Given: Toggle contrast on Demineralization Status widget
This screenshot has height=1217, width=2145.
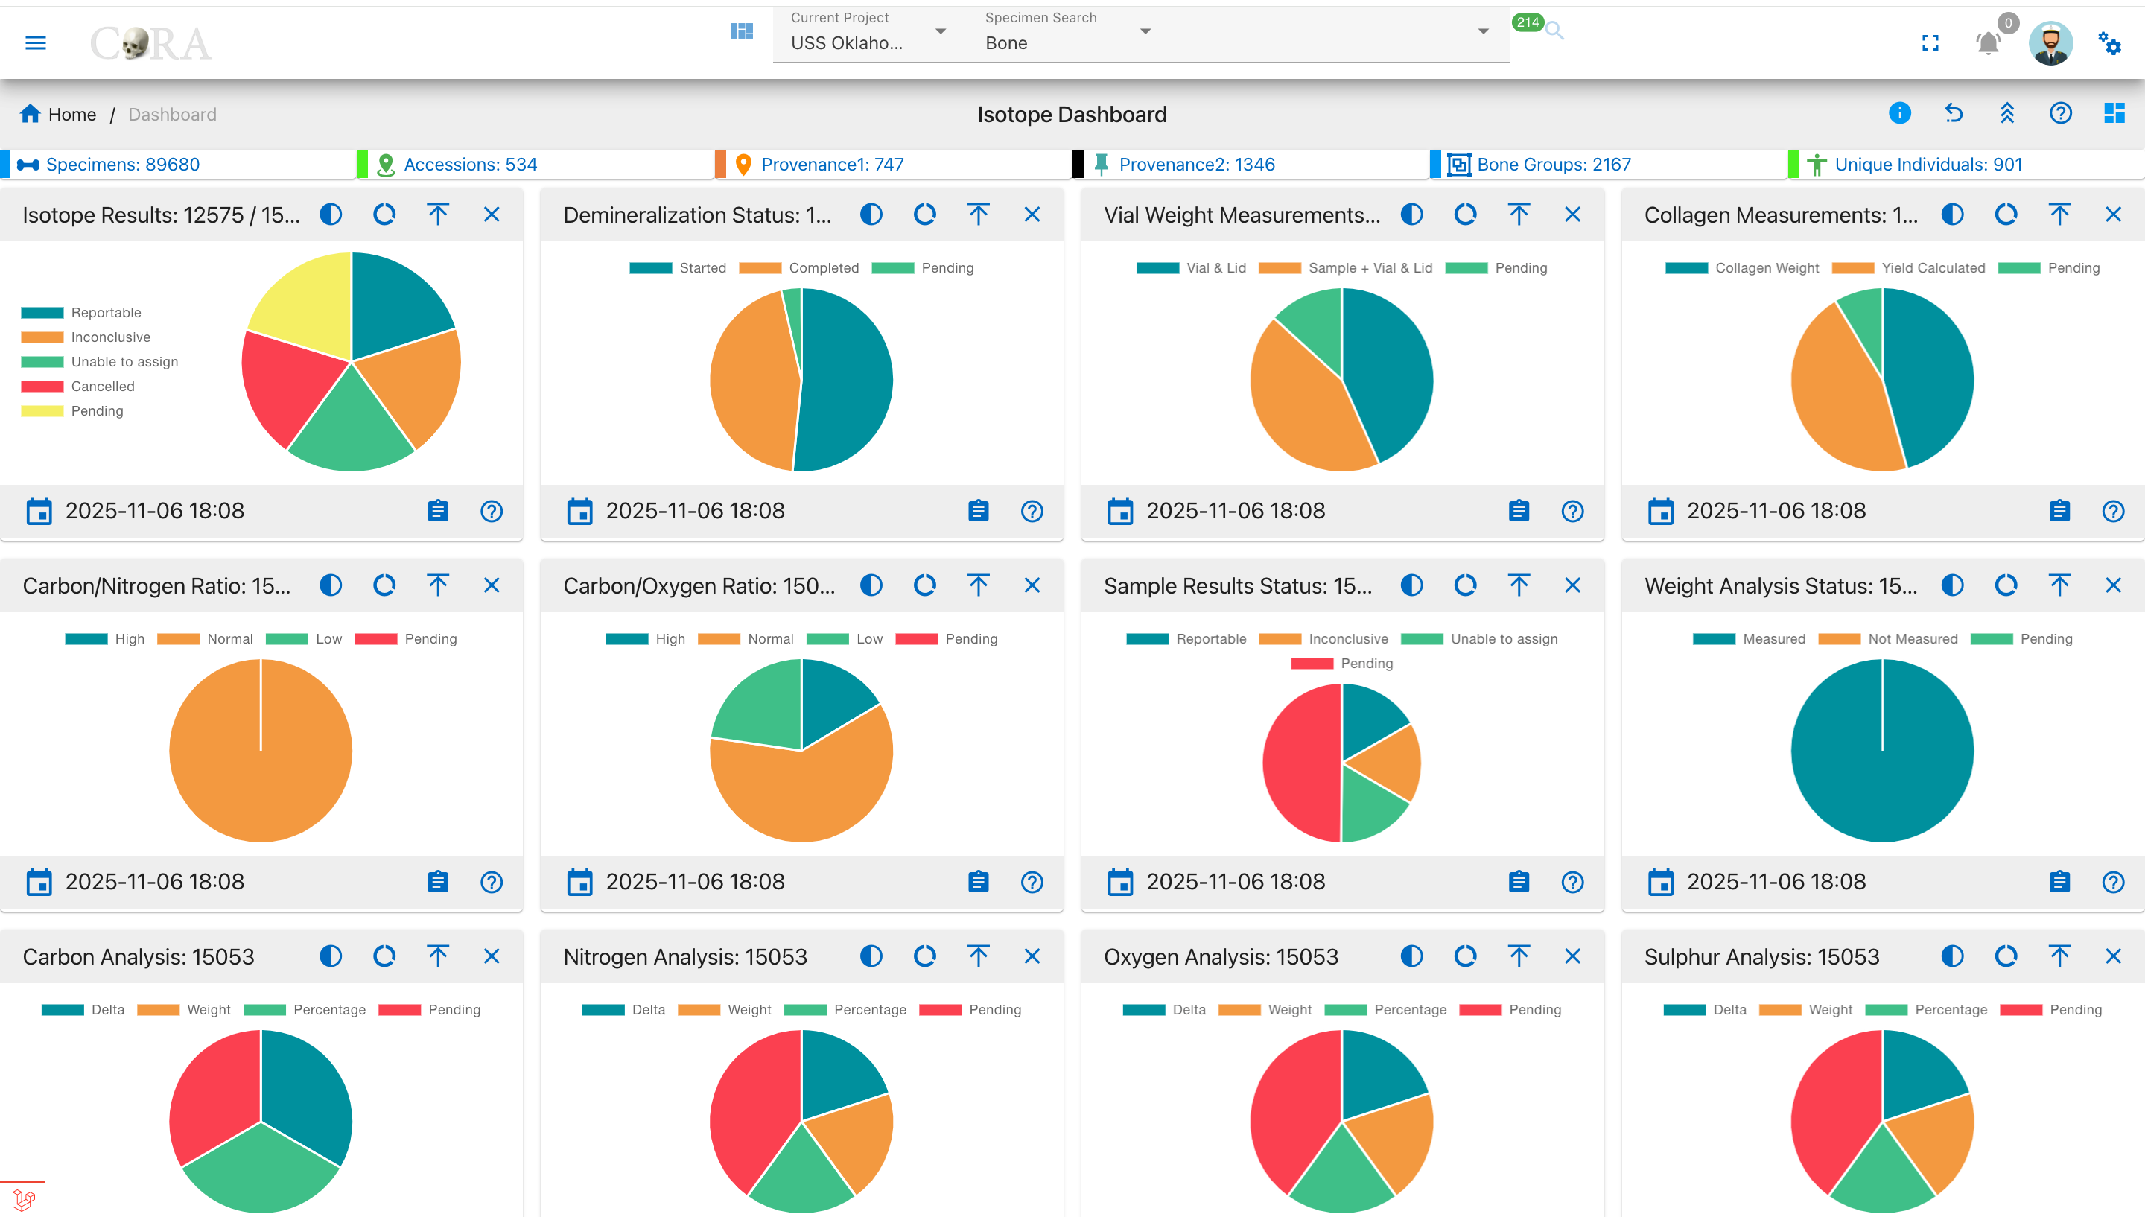Looking at the screenshot, I should coord(871,215).
